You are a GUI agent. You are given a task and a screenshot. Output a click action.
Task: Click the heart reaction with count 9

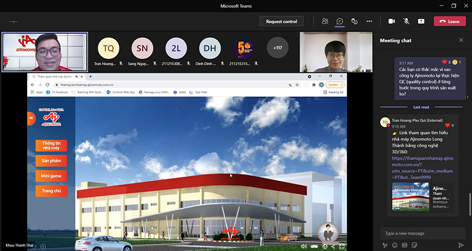pos(448,125)
